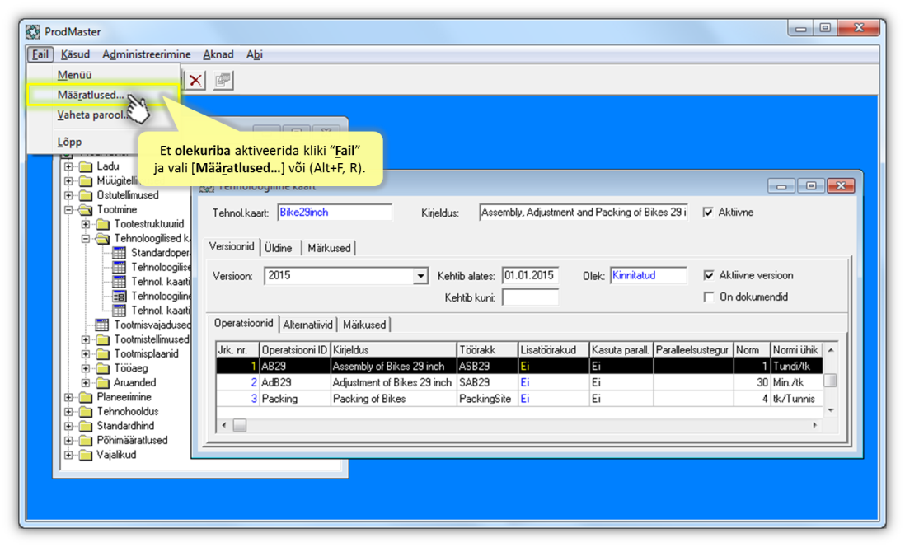Select the Ladu folder icon
The image size is (905, 547).
tap(86, 166)
